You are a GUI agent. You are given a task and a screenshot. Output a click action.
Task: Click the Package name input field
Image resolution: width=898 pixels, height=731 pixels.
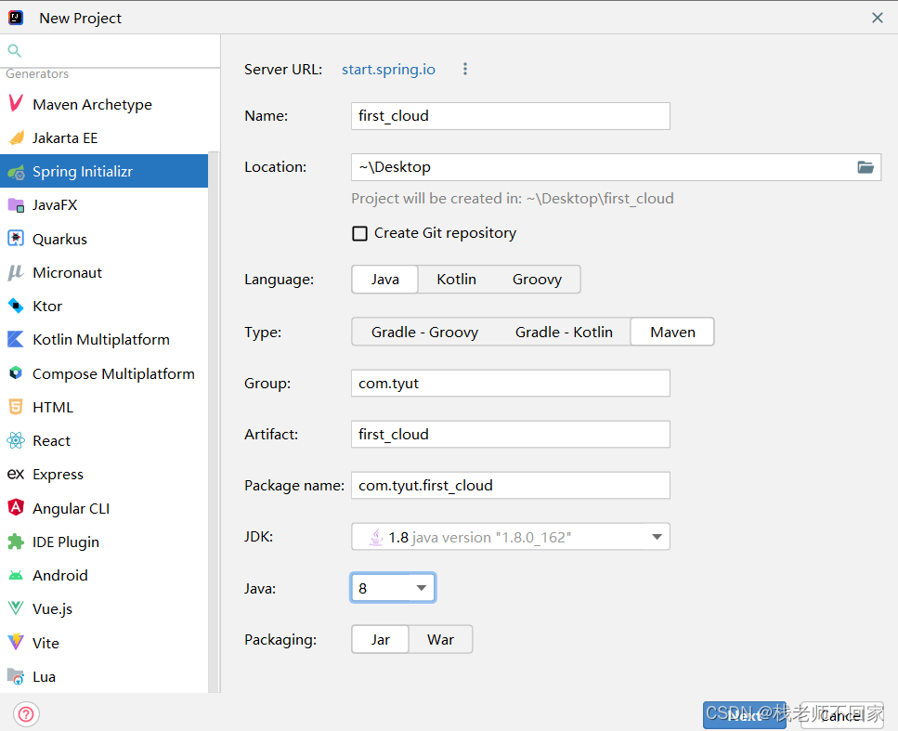tap(510, 485)
